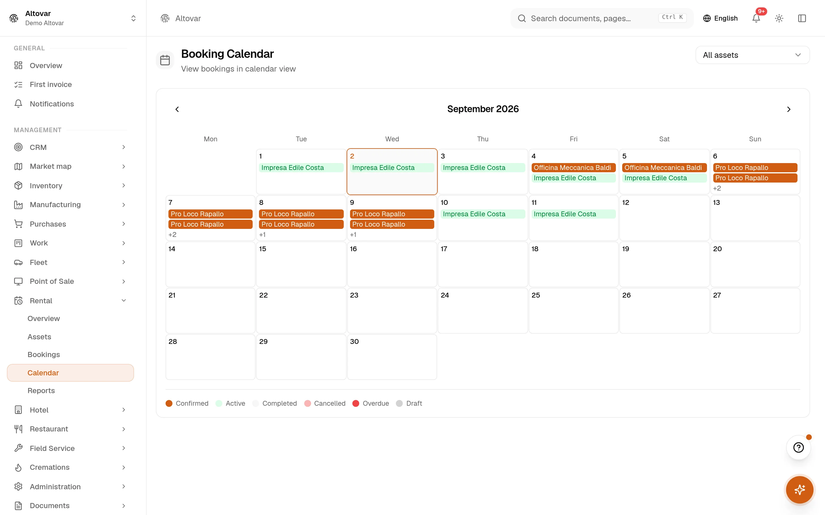Show +2 more bookings on September 6
825x515 pixels.
pos(717,188)
